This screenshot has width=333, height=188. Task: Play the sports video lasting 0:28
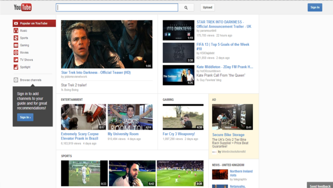180,173
